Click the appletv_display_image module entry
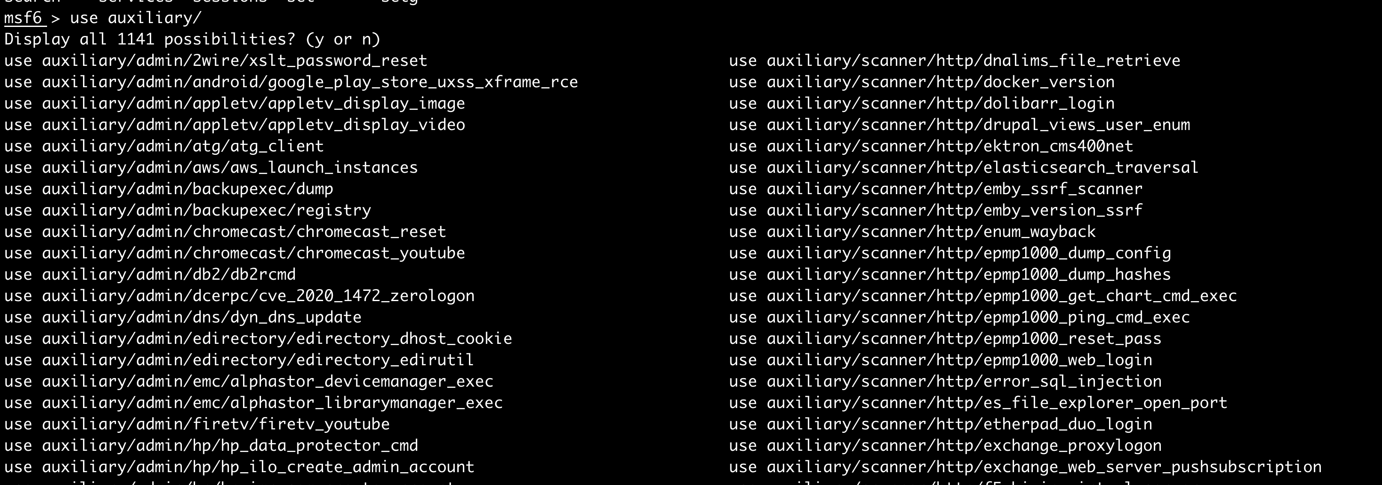 point(234,104)
